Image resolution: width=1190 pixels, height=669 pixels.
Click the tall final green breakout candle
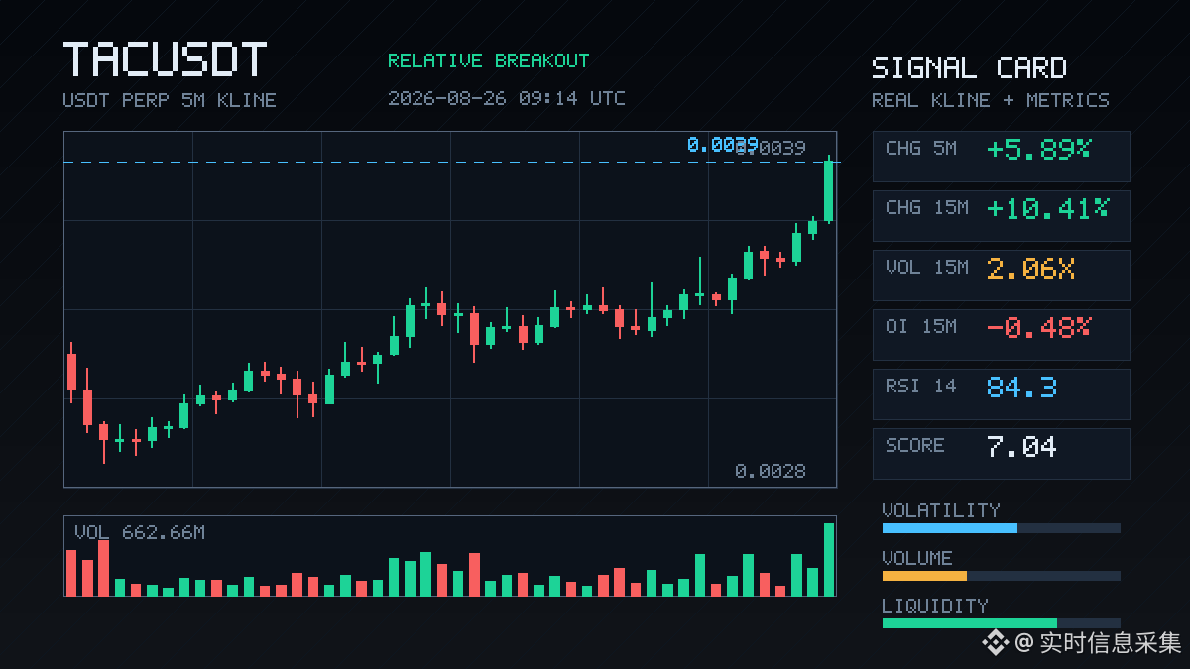coord(828,190)
